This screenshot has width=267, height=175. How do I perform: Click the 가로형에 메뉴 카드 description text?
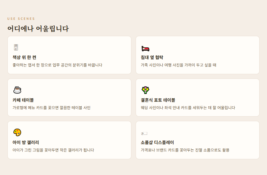(52, 108)
